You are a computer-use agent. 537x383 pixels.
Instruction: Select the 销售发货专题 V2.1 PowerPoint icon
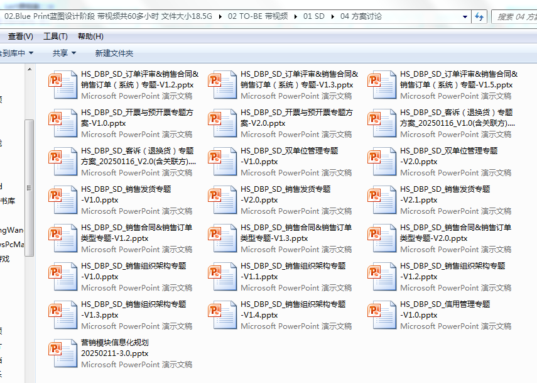384,200
